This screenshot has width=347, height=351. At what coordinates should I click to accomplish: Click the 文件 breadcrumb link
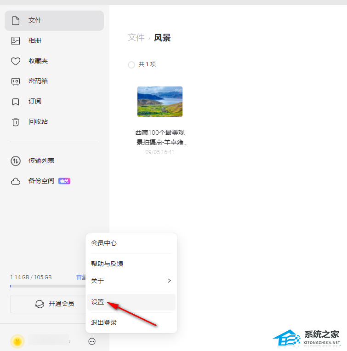click(136, 37)
